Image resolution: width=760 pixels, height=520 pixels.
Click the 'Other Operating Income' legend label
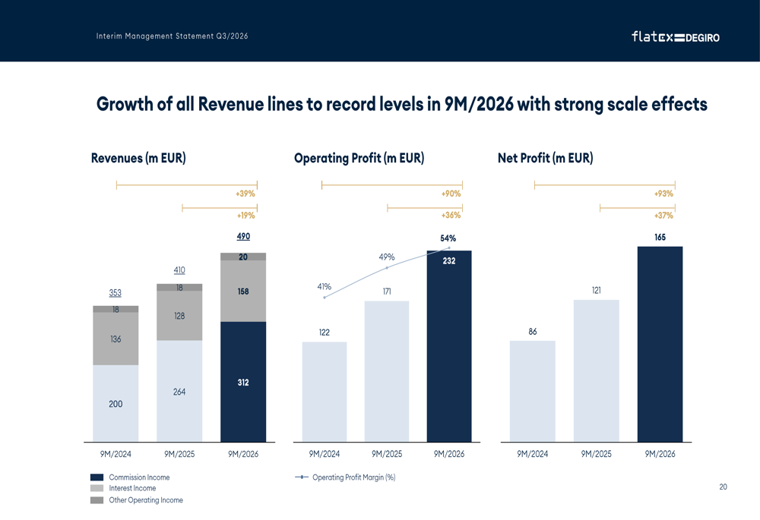[x=146, y=500]
